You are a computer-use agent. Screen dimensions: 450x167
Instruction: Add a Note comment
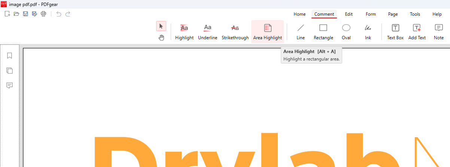tap(439, 32)
